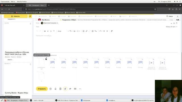Click the attach-from-Disk icon beside the paperclip
The image size is (182, 102).
coord(70,89)
